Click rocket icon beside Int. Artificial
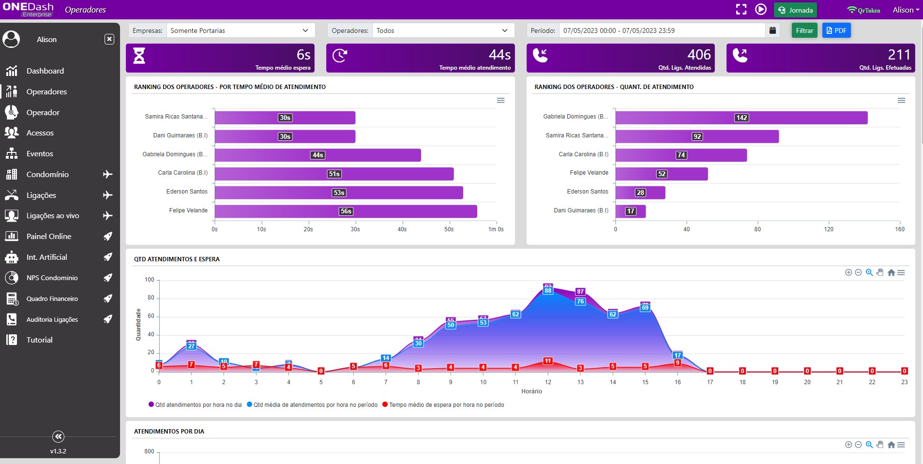 (x=108, y=257)
